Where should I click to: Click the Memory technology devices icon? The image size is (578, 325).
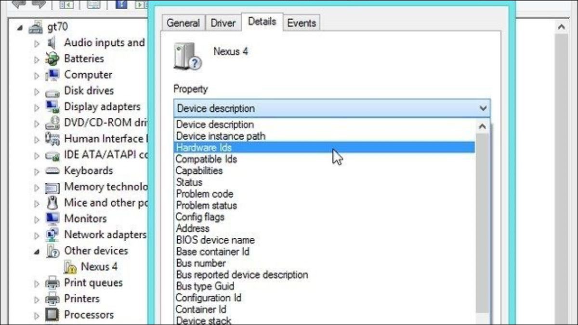click(x=52, y=187)
